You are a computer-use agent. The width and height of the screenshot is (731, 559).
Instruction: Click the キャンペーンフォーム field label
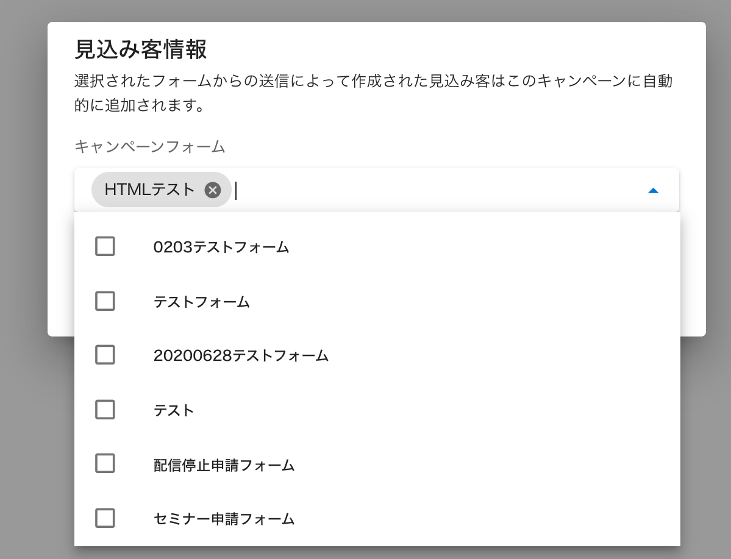(x=150, y=146)
